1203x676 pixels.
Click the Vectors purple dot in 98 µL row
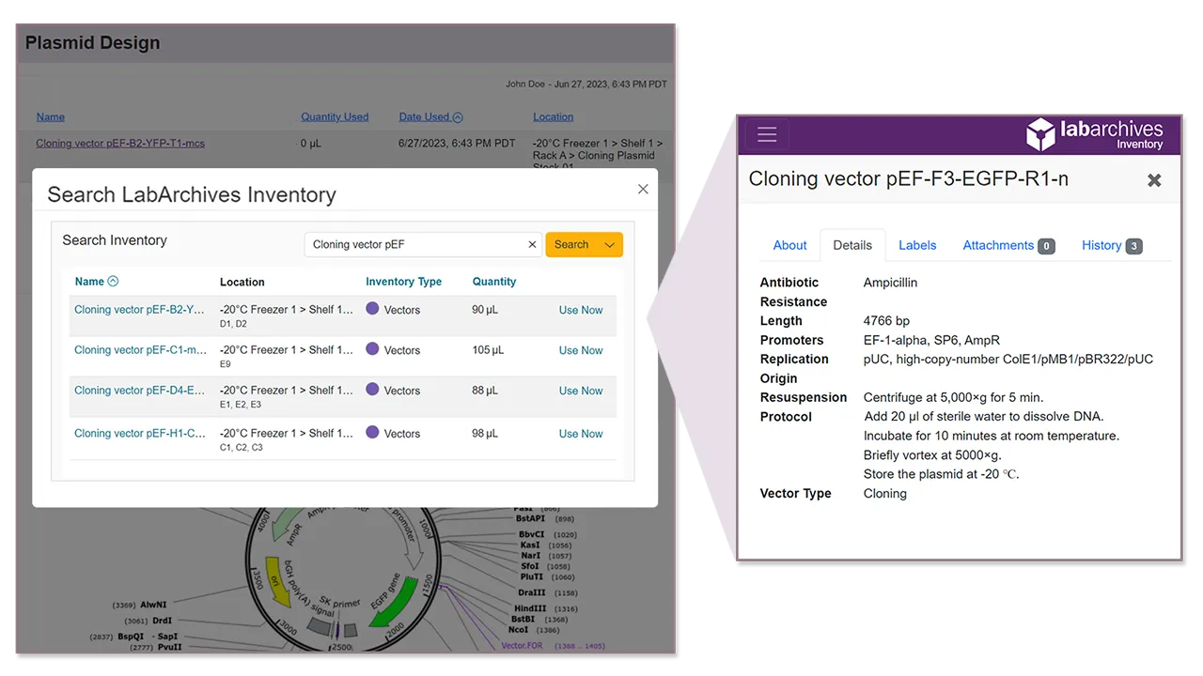[372, 432]
